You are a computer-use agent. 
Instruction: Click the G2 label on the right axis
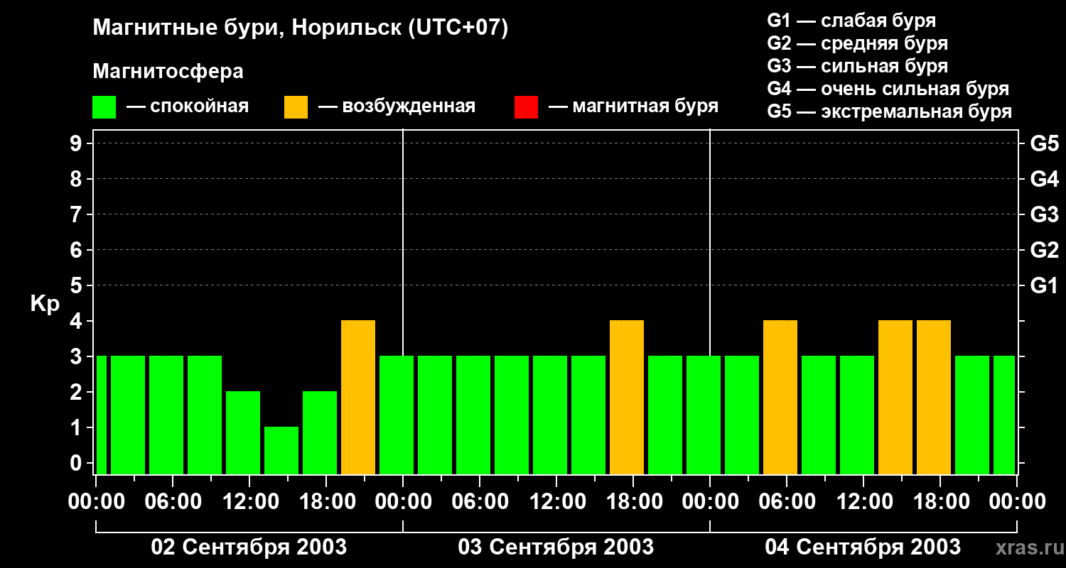tap(1044, 251)
